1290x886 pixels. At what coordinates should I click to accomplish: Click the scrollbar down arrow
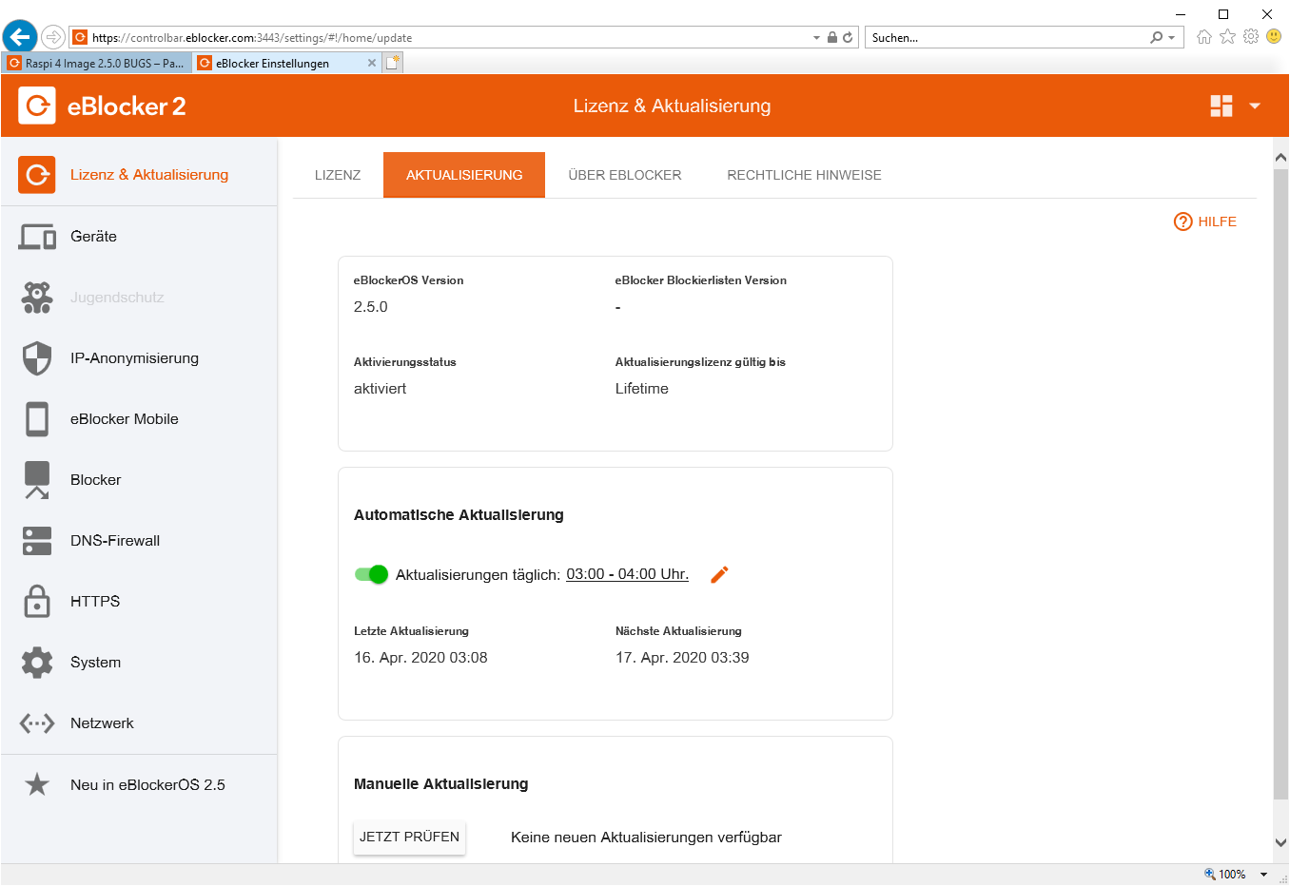pos(1280,842)
